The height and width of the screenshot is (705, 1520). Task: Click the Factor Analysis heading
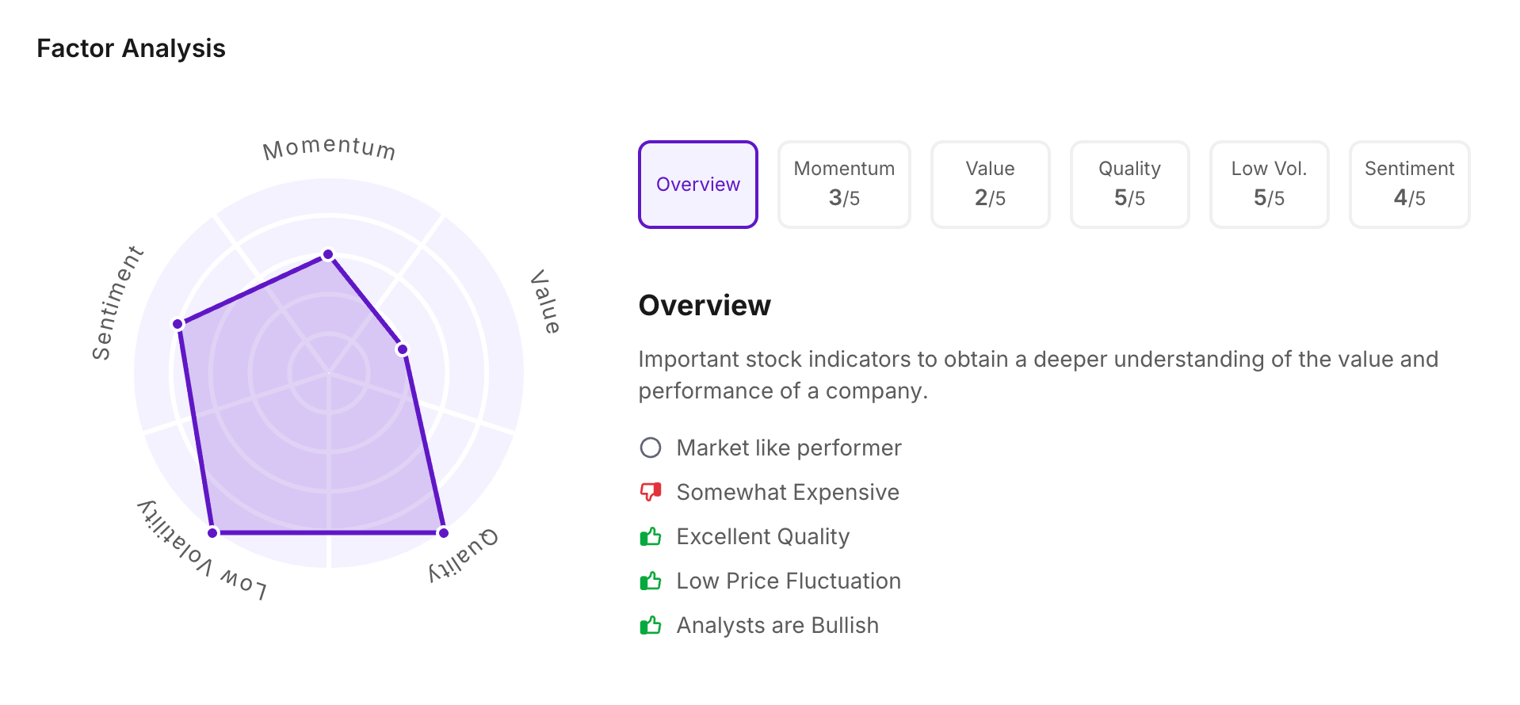click(x=132, y=48)
